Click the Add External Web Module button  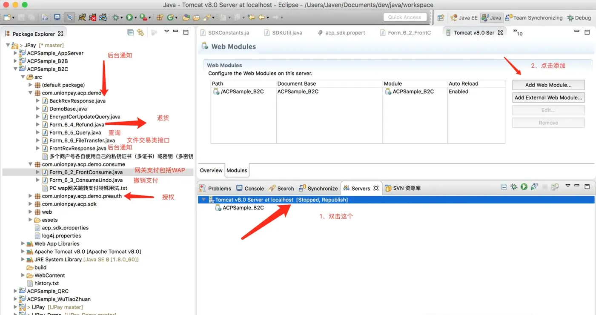548,97
